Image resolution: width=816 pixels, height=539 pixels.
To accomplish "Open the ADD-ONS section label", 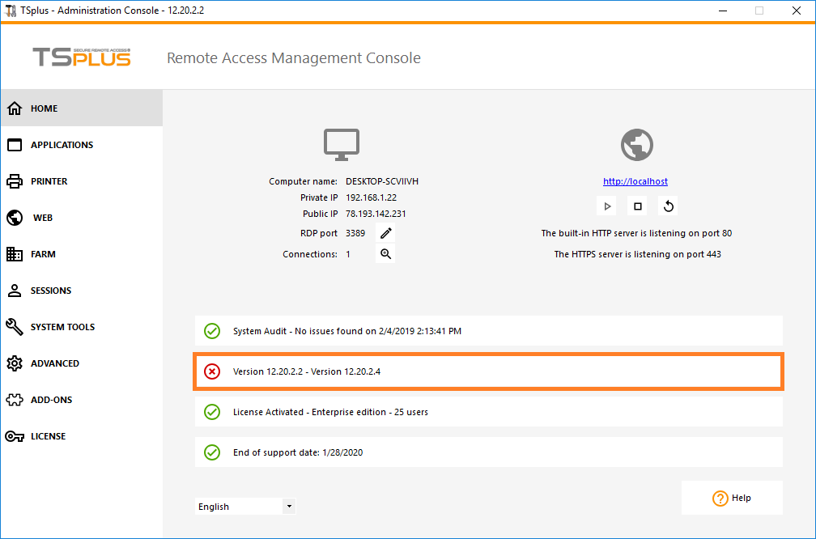I will click(x=52, y=400).
